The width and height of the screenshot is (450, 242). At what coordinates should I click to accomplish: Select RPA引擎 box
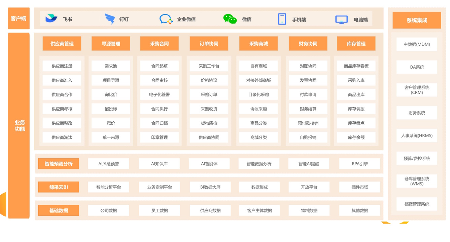pyautogui.click(x=360, y=164)
